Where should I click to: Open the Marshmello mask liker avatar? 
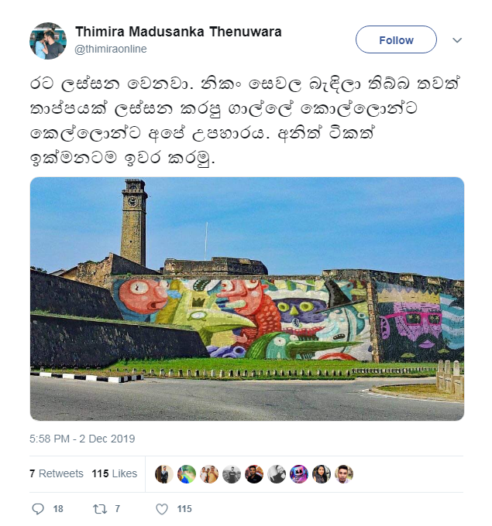tap(299, 474)
